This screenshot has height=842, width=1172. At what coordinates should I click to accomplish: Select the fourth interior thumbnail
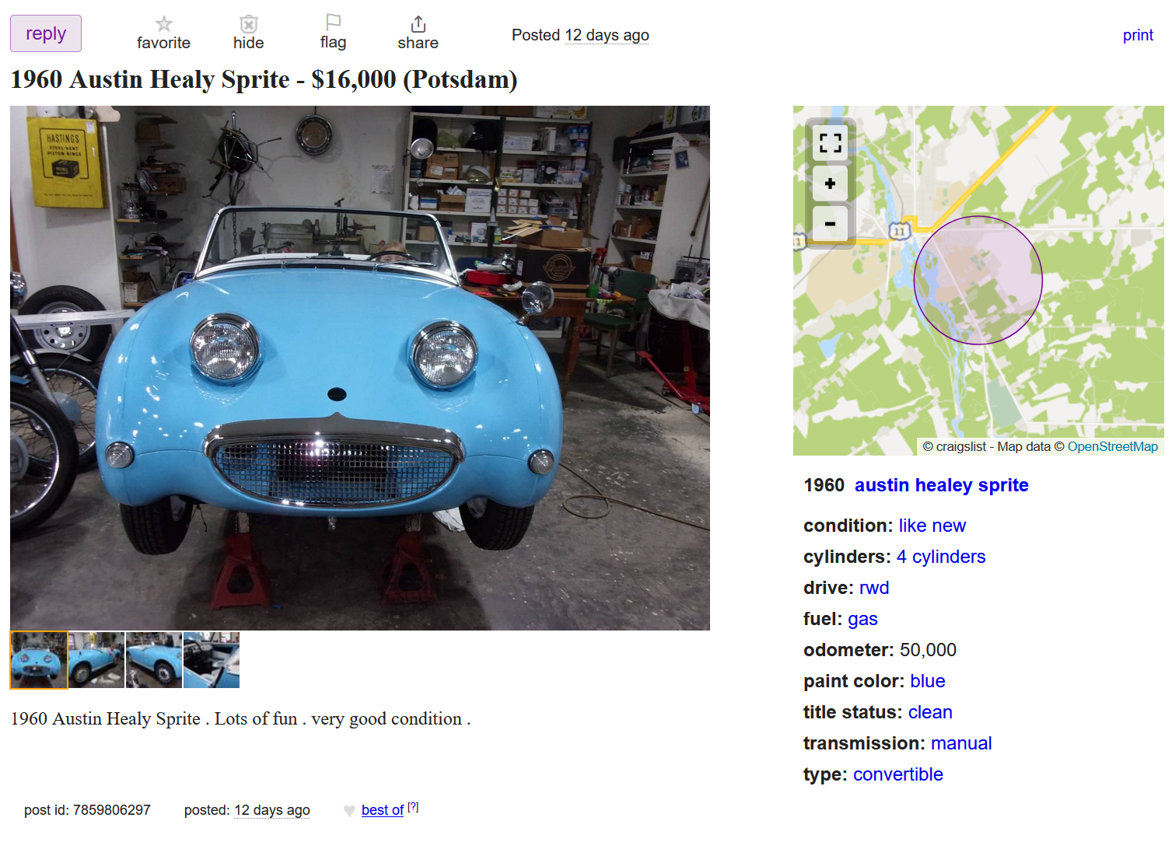coord(212,660)
